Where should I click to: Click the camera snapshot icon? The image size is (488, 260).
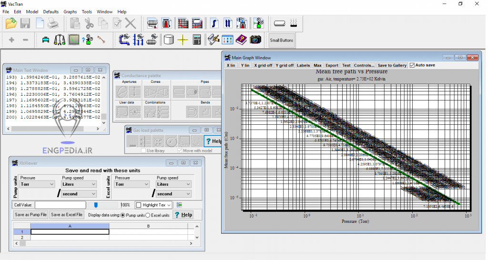point(255,40)
